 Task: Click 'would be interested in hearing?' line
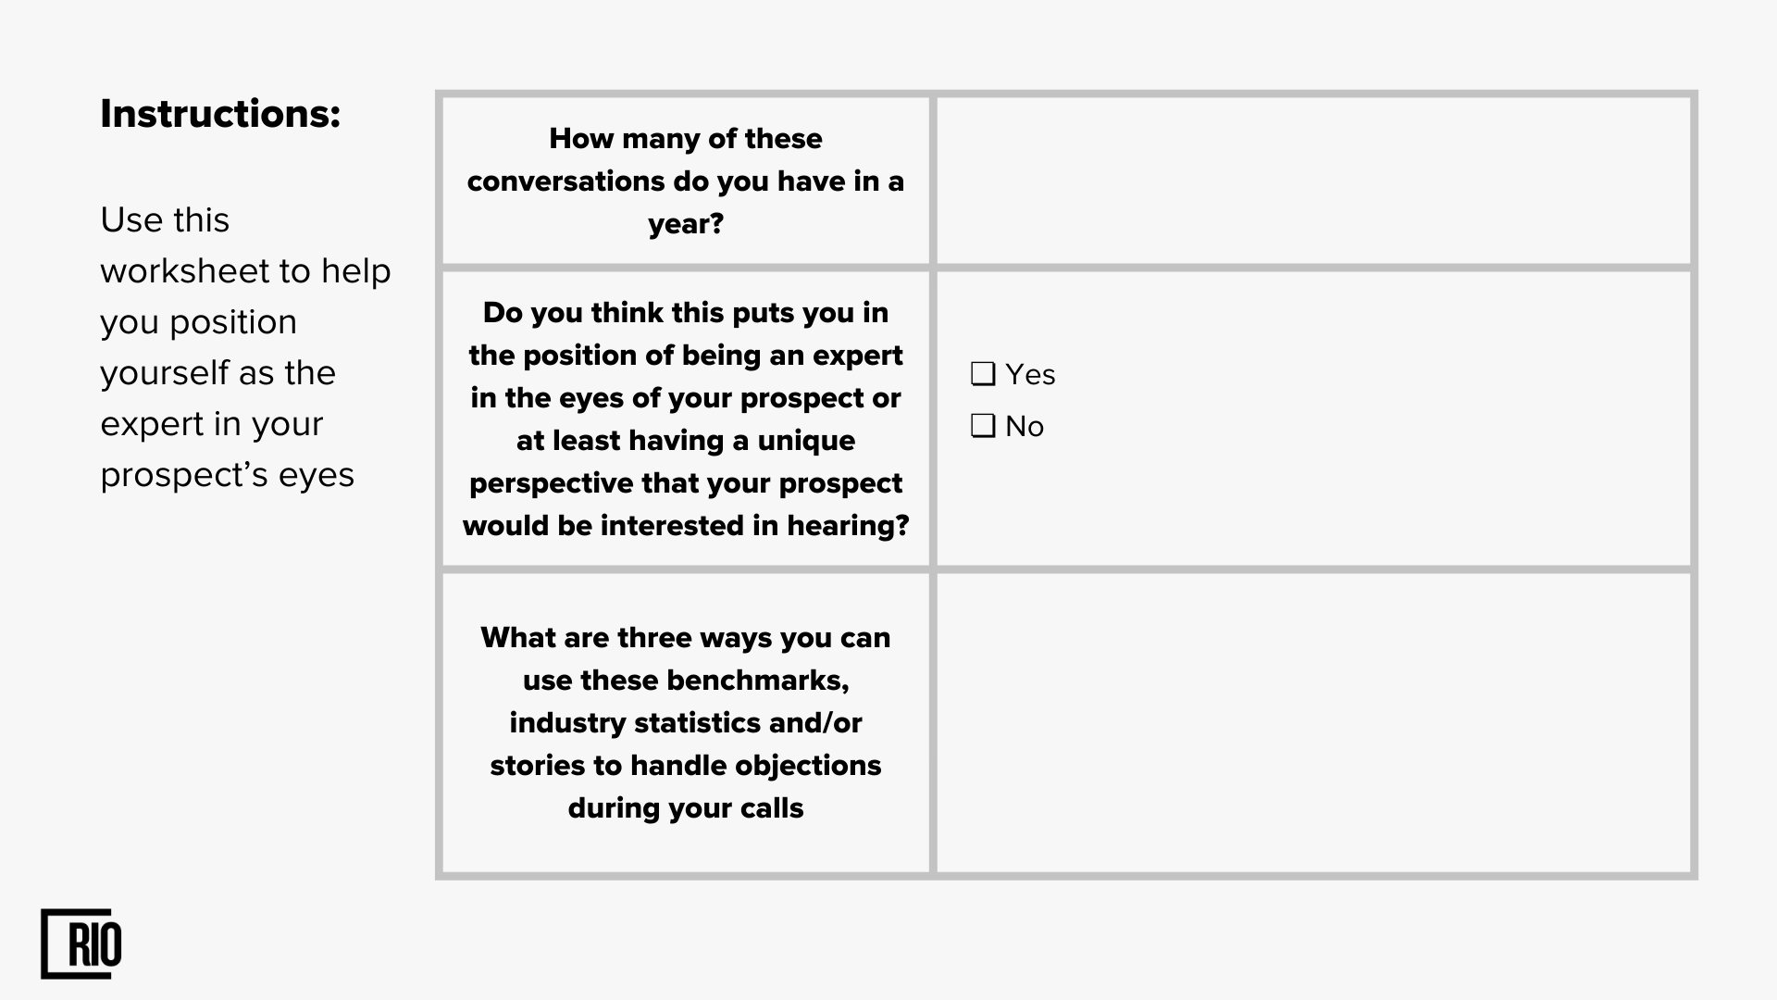point(686,525)
